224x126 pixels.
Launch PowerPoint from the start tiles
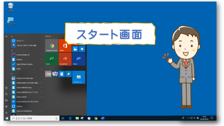[65, 59]
